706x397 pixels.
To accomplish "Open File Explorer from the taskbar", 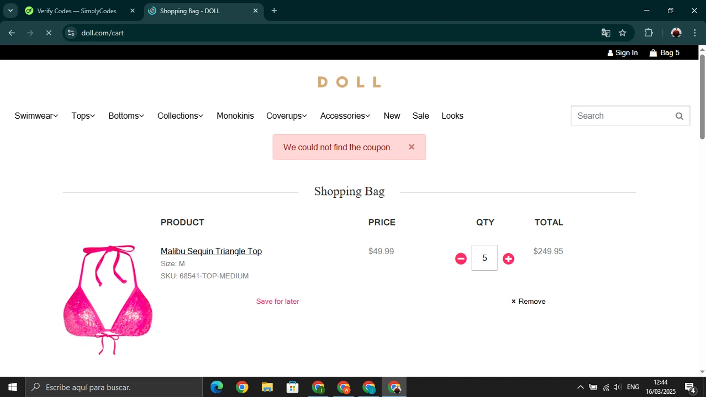I will (x=267, y=387).
